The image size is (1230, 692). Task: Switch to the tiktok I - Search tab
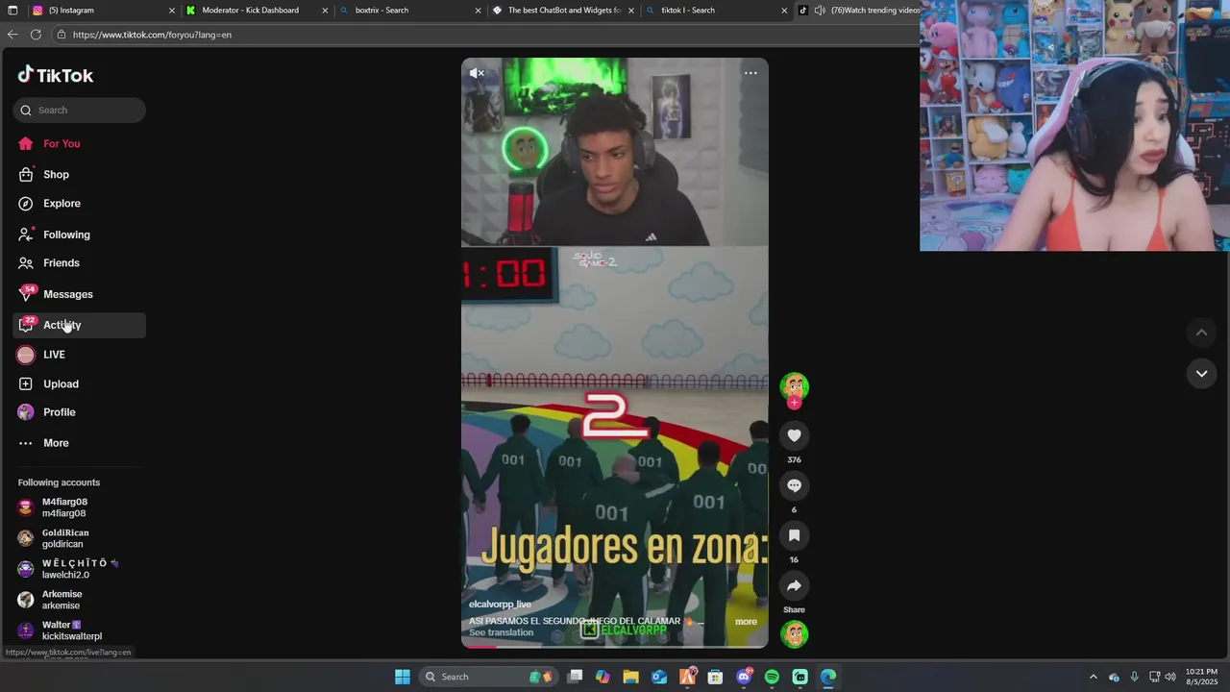[717, 11]
